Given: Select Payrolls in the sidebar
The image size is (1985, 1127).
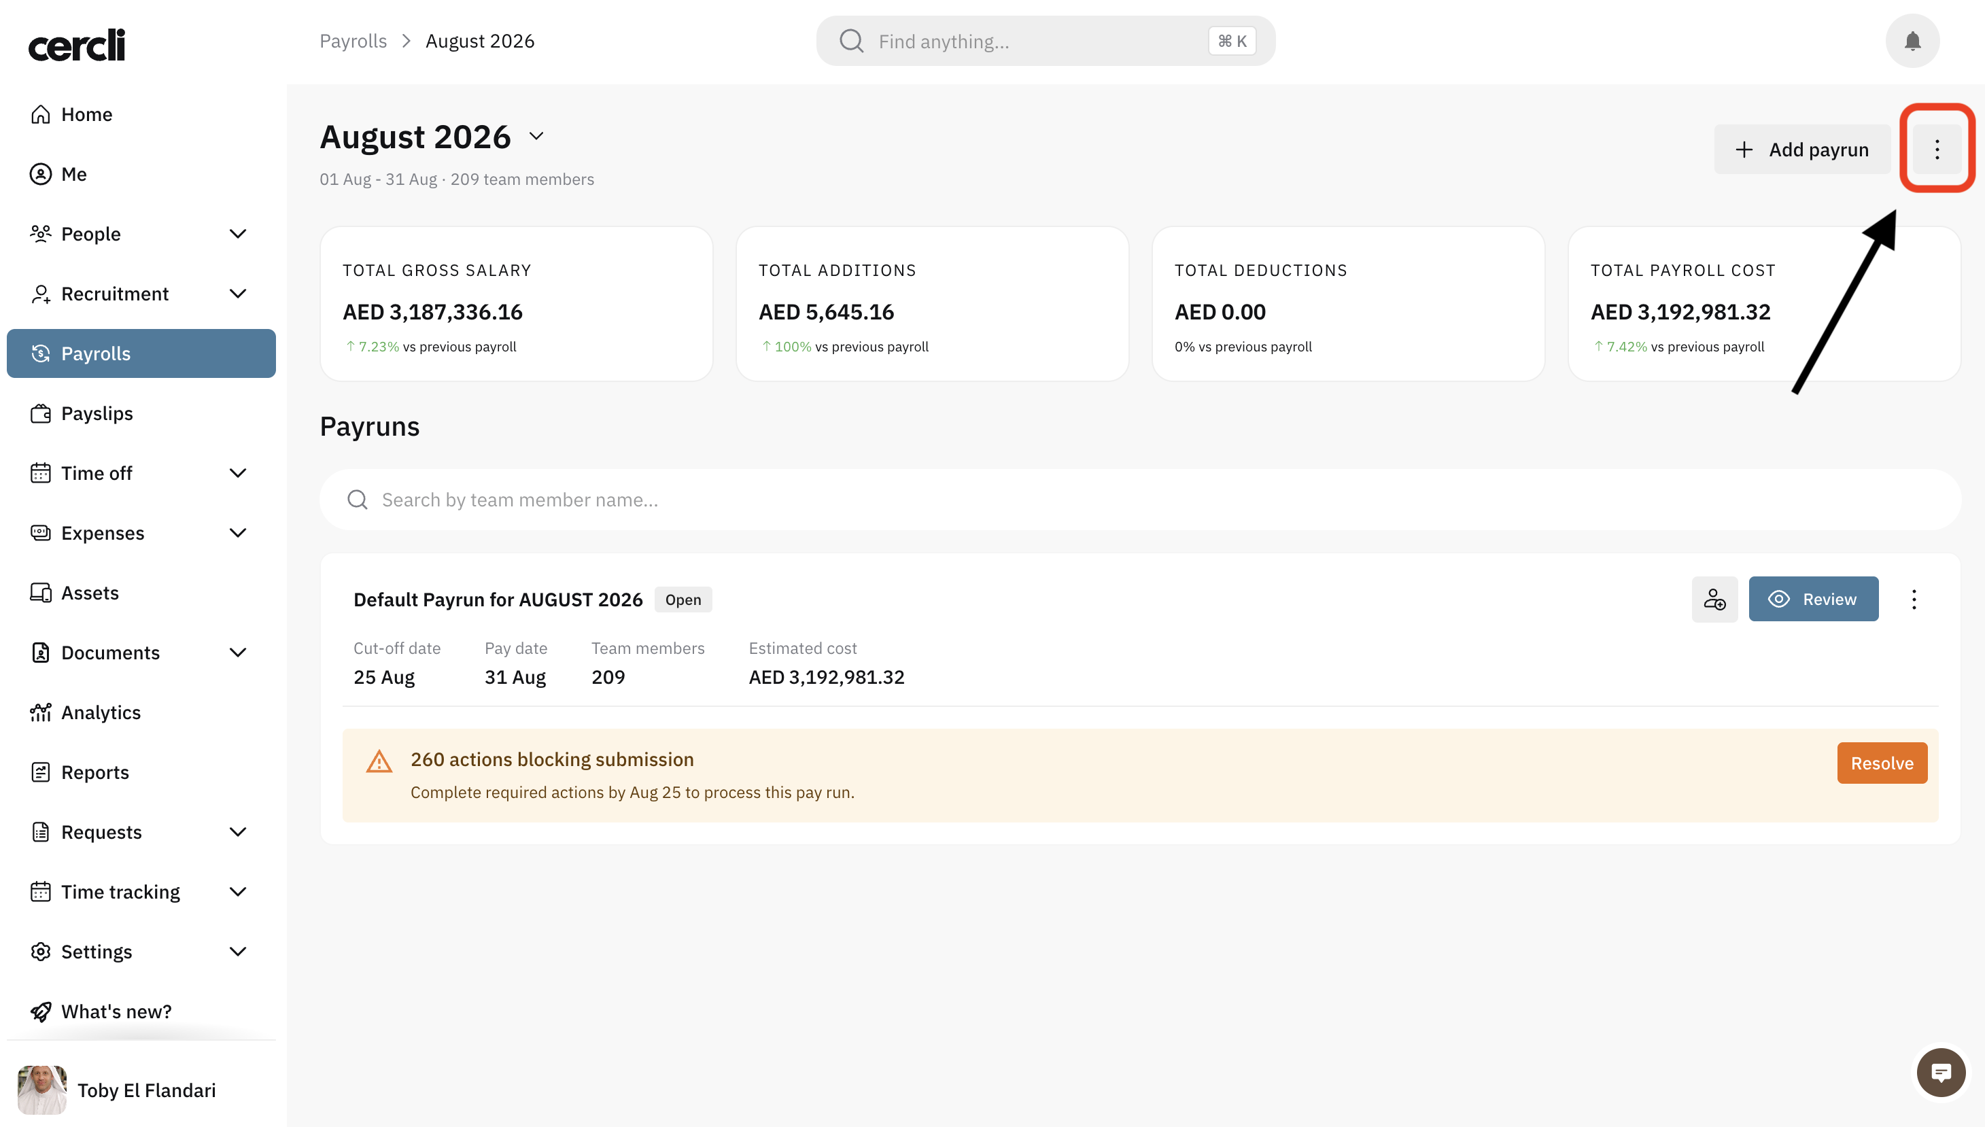Looking at the screenshot, I should (x=141, y=353).
